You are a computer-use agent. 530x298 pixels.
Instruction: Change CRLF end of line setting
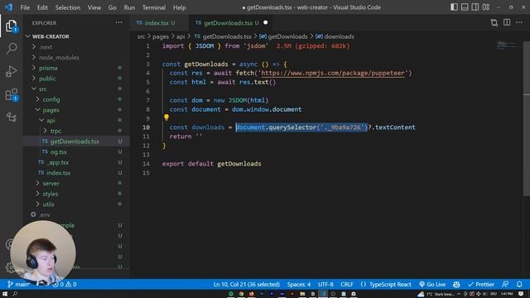point(347,285)
